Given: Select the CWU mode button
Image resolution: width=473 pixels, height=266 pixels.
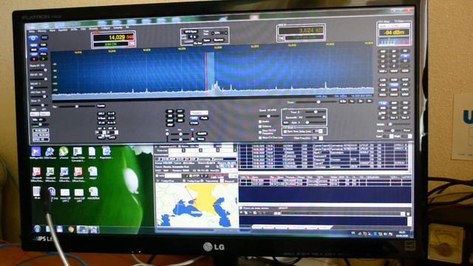Looking at the screenshot, I should (x=394, y=85).
